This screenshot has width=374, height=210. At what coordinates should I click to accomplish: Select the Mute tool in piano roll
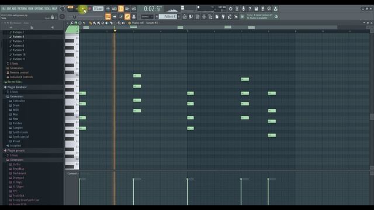point(106,23)
